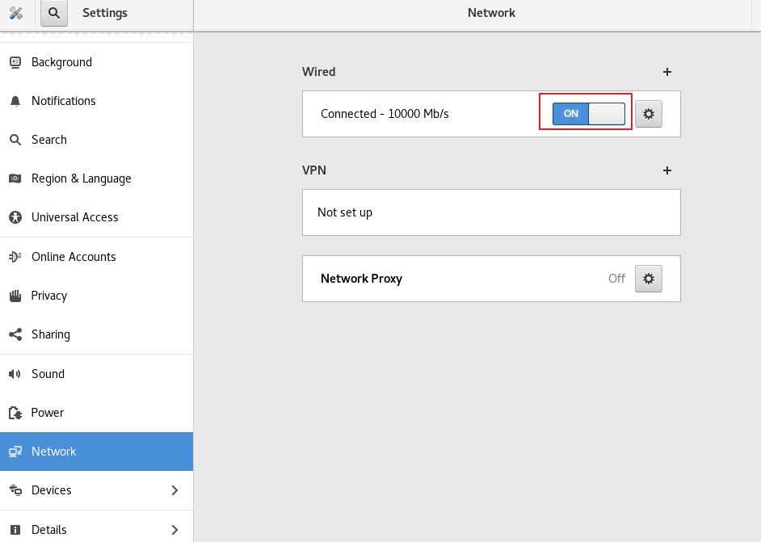Expand the Devices submenu chevron

(x=174, y=490)
